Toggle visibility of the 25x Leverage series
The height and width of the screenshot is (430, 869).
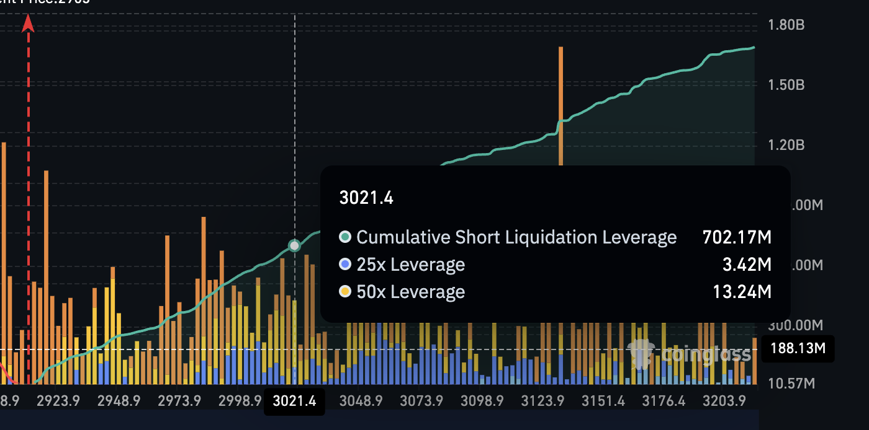(410, 265)
